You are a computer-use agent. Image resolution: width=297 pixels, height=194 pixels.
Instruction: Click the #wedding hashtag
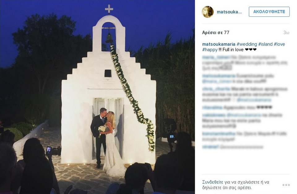pos(247,44)
